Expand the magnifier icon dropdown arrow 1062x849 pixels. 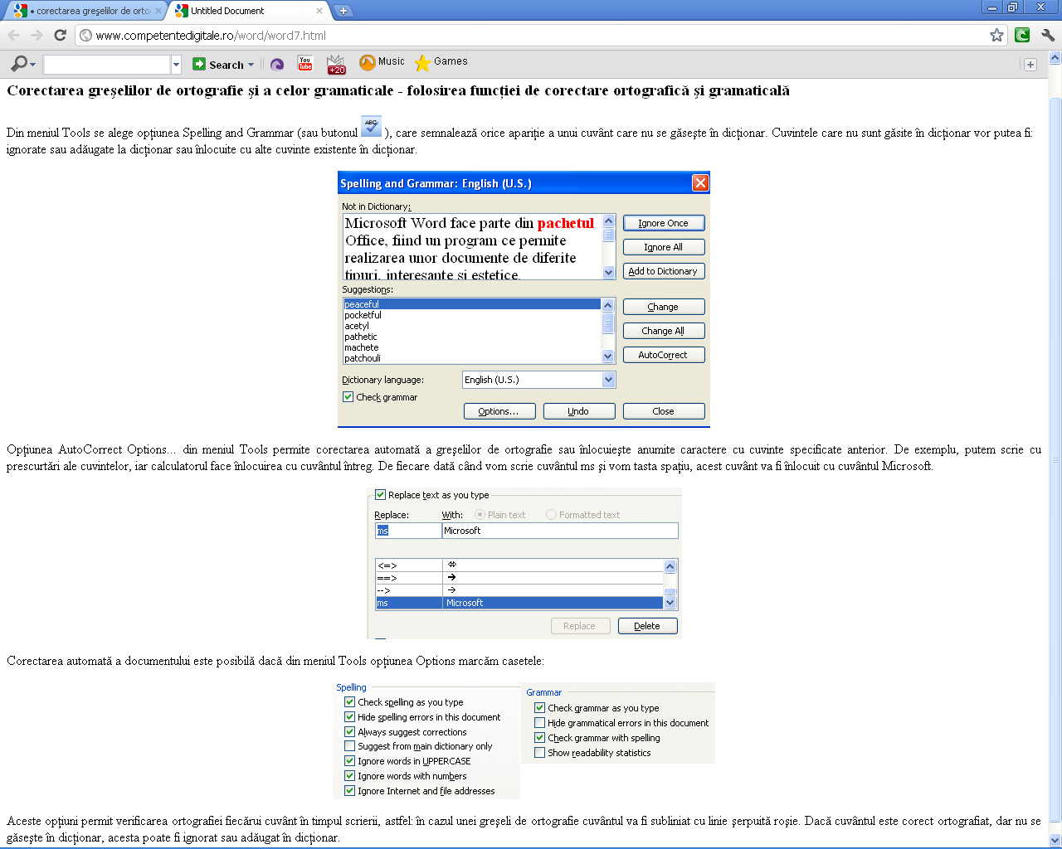pyautogui.click(x=32, y=65)
